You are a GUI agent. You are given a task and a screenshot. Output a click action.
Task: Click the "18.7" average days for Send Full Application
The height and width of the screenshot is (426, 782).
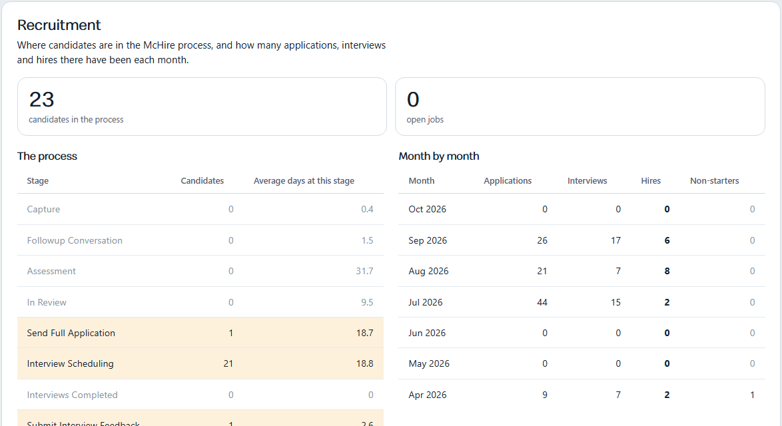point(364,333)
